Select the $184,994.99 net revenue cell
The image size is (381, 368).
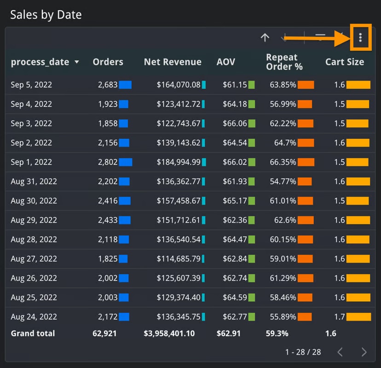(x=179, y=162)
